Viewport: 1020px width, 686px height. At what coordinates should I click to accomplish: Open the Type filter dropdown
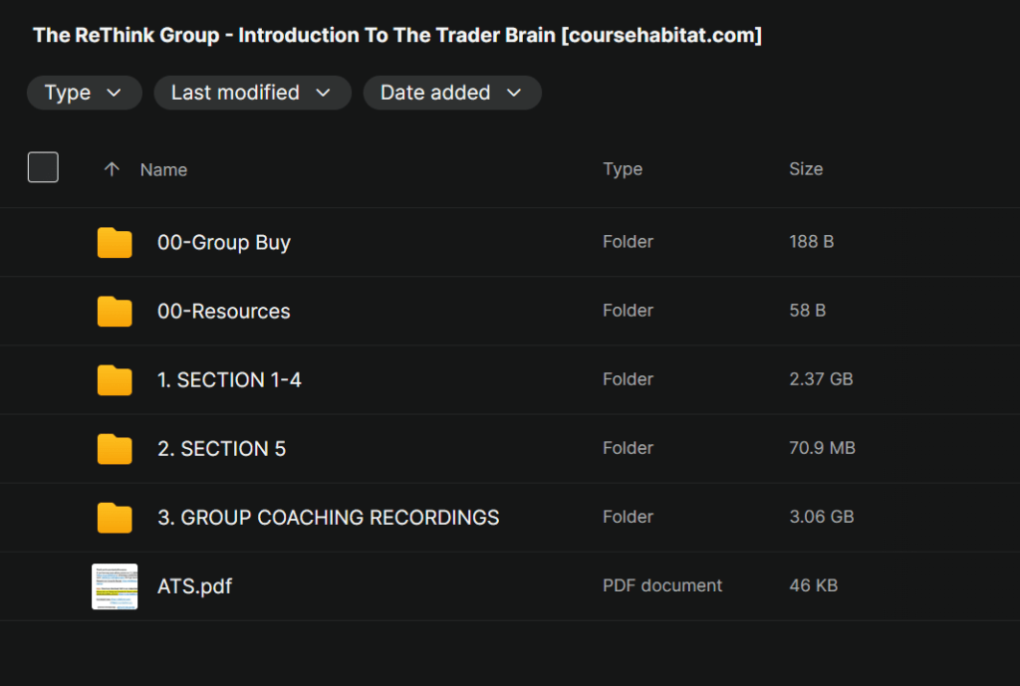coord(84,93)
